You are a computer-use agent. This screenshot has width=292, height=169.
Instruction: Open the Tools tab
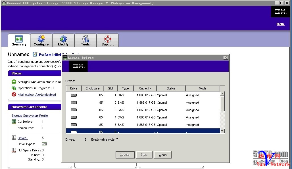click(85, 40)
